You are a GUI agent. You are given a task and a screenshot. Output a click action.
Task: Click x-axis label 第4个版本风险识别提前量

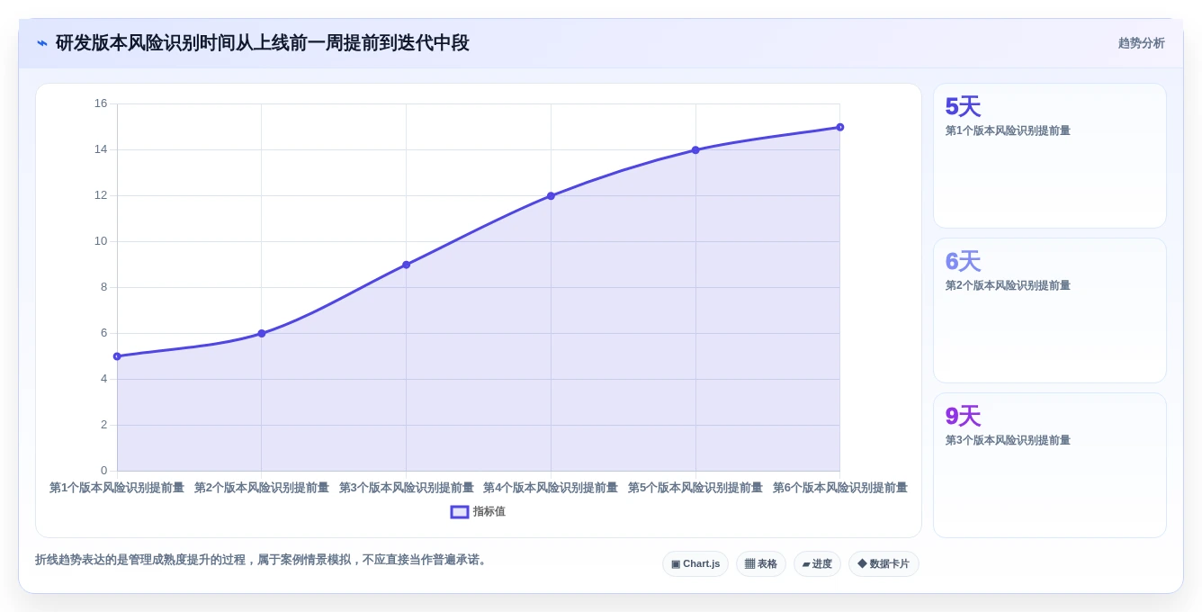tap(551, 488)
